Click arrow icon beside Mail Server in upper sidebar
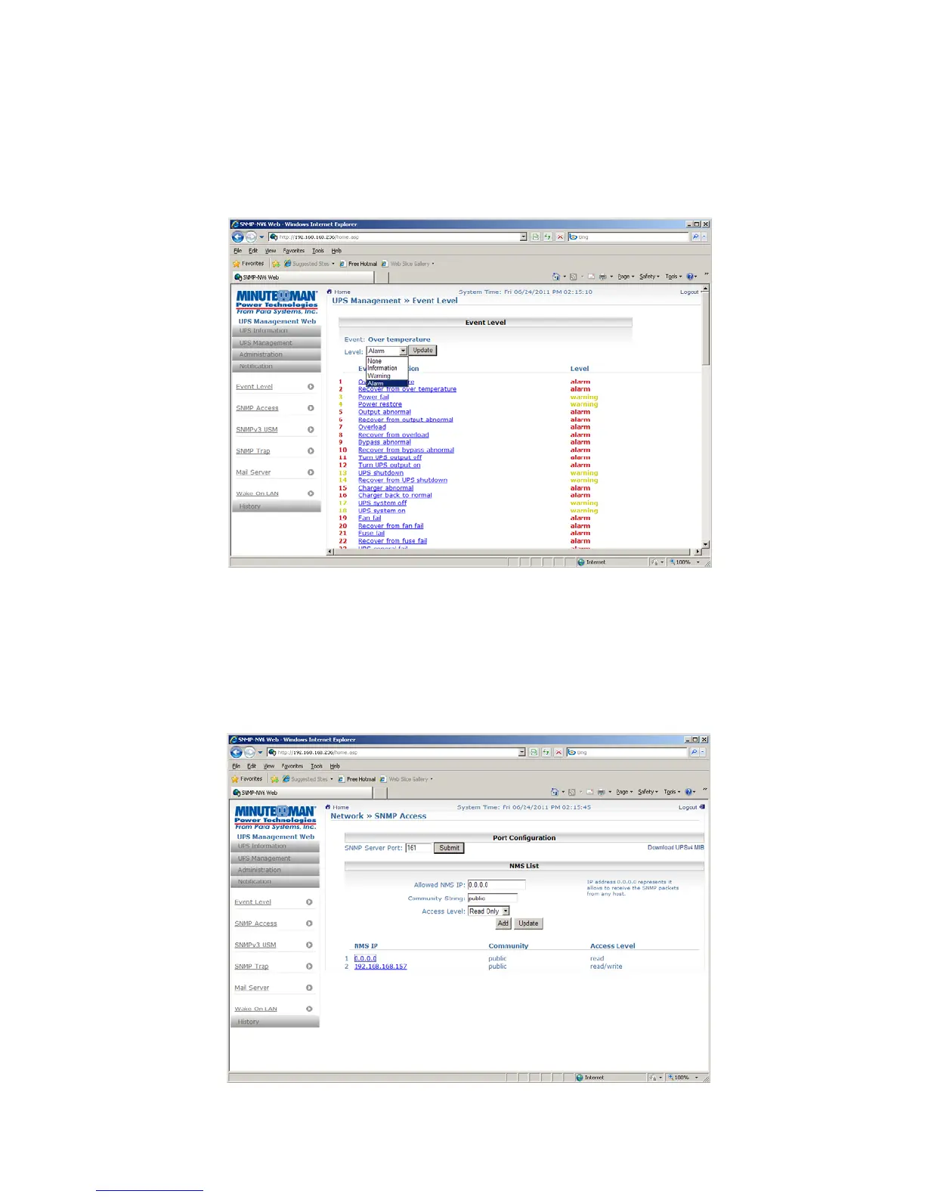The width and height of the screenshot is (925, 1197). pos(311,472)
